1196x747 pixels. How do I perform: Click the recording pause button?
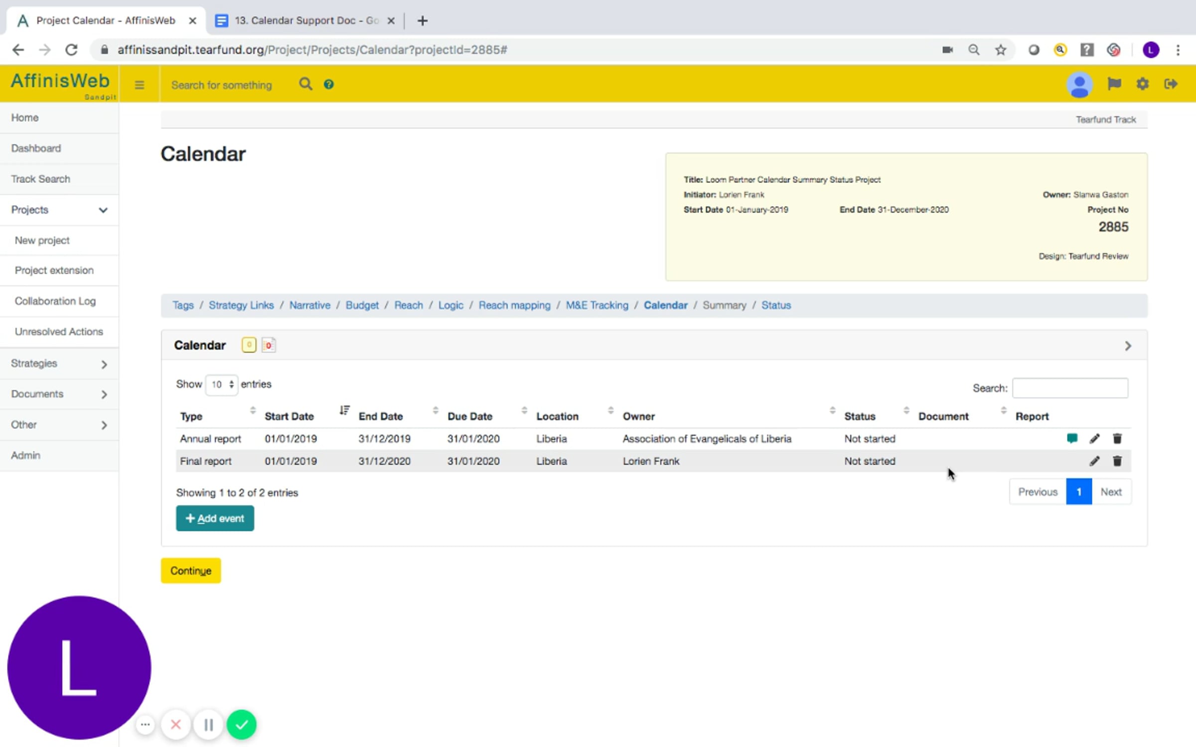point(209,725)
